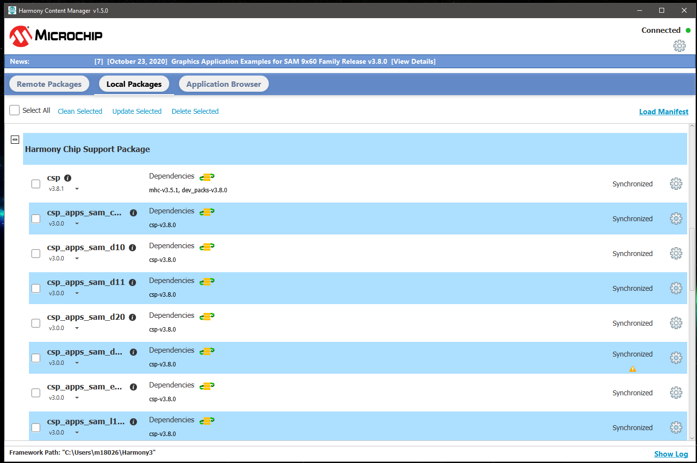Tick checkbox for csp_apps_sam_l1... package
The width and height of the screenshot is (697, 463).
click(x=36, y=428)
